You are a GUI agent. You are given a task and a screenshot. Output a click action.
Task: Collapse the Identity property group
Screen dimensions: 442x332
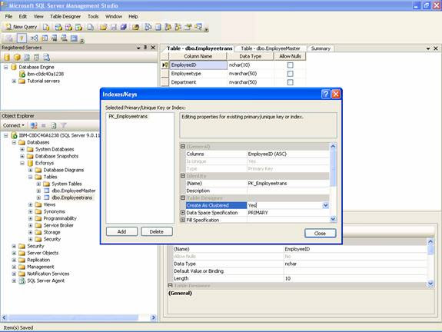[x=183, y=176]
